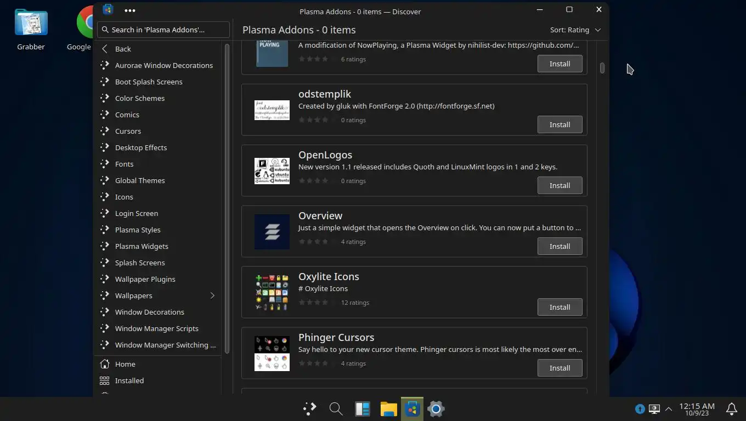The image size is (746, 421).
Task: Click the Color Schemes category icon
Action: [x=105, y=98]
